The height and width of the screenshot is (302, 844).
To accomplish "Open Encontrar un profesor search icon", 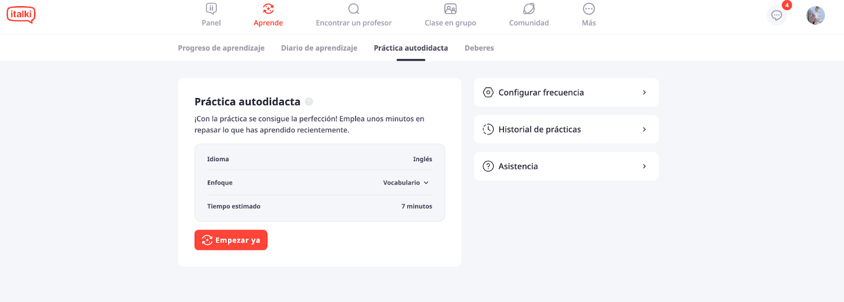I will click(x=353, y=8).
